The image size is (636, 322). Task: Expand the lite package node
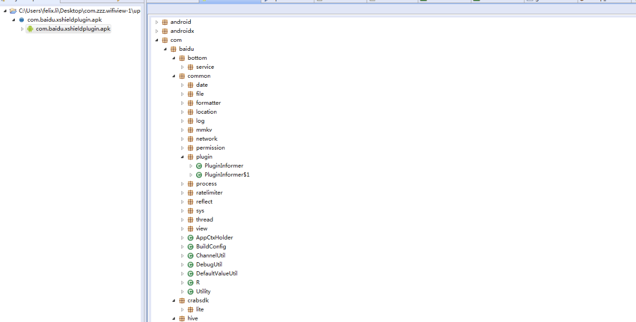[x=182, y=310]
